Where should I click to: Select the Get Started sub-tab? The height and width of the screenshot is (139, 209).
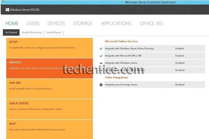click(x=11, y=32)
